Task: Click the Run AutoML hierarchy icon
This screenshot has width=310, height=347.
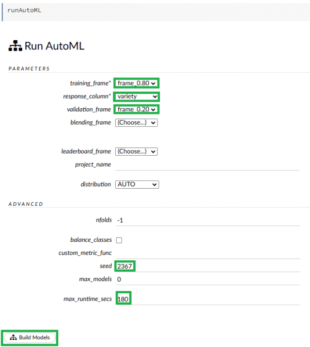Action: [16, 46]
